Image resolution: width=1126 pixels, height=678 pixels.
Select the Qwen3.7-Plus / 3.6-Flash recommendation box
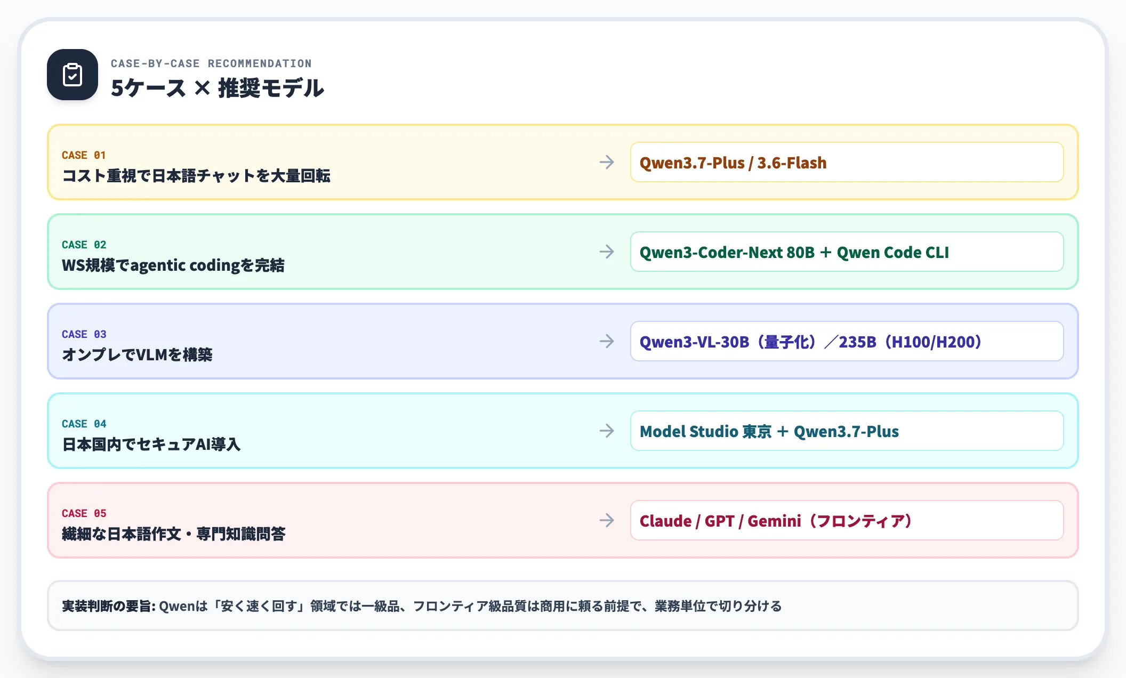pos(847,162)
